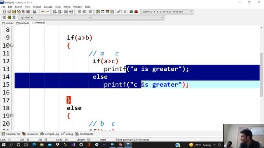Click the Open file toolbar icon
This screenshot has width=264, height=148.
(x=9, y=12)
